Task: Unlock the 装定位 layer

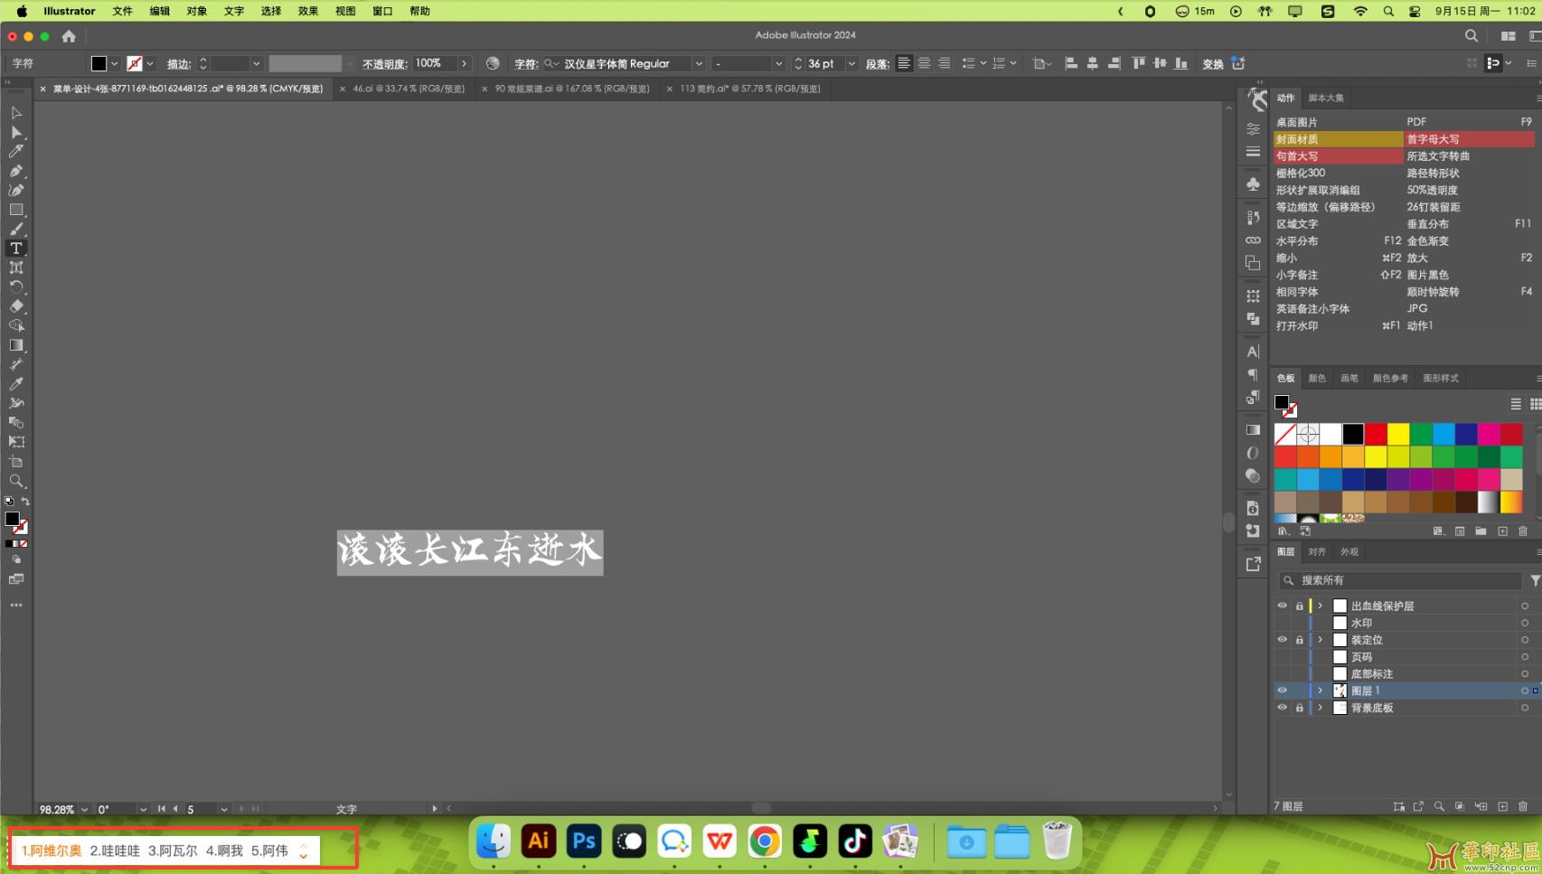Action: [x=1299, y=640]
